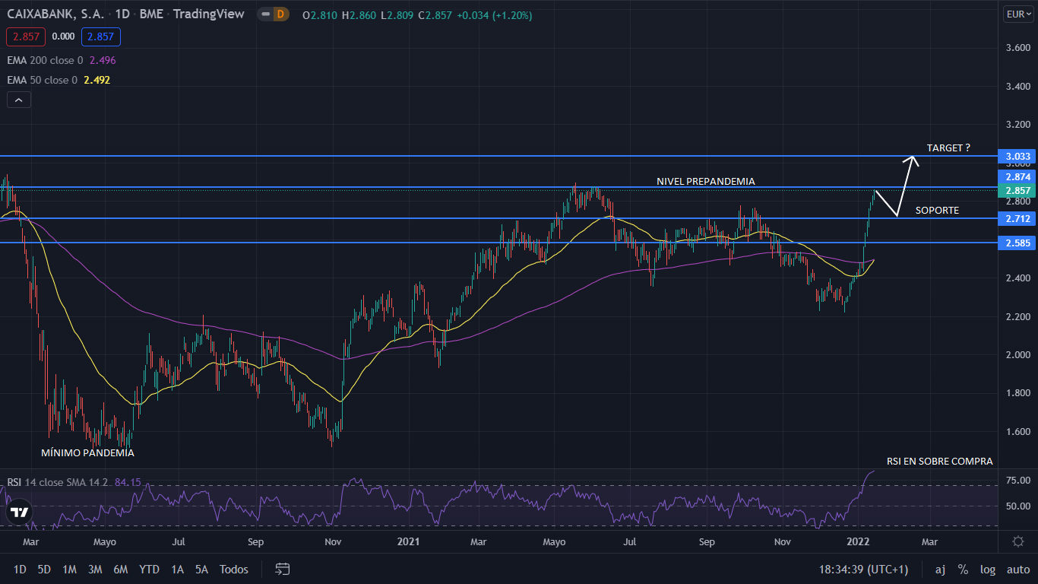Click the orange D market status badge
The width and height of the screenshot is (1038, 584).
(280, 14)
